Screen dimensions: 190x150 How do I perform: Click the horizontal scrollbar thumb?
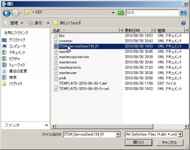[105, 126]
